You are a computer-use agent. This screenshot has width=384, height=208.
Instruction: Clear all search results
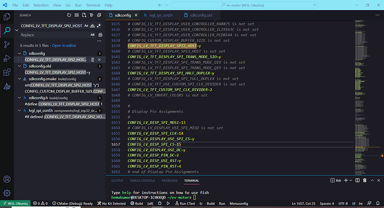77,15
